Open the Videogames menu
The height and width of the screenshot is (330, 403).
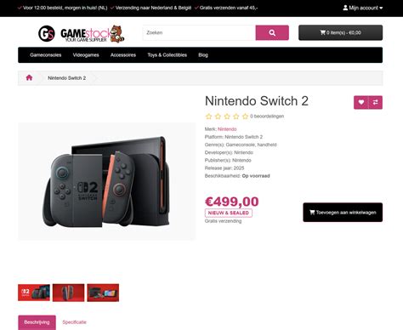[x=86, y=55]
